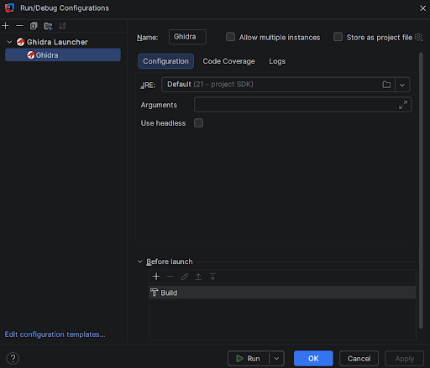Copy the selected configuration
The image size is (430, 368).
(34, 26)
